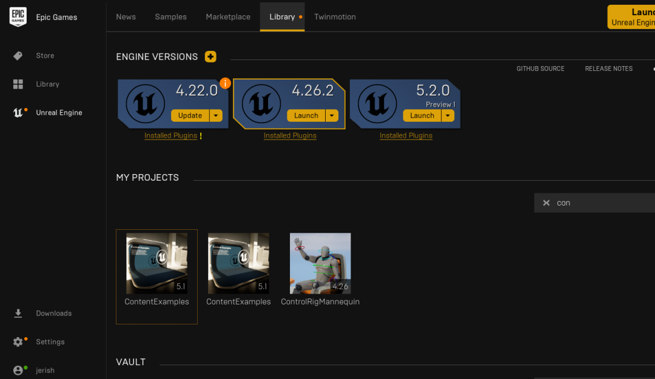Open the Settings gear icon
The width and height of the screenshot is (655, 379).
coord(18,342)
